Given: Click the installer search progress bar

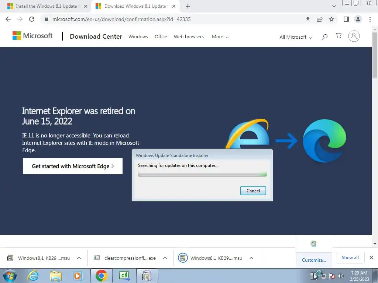Looking at the screenshot, I should [x=202, y=174].
